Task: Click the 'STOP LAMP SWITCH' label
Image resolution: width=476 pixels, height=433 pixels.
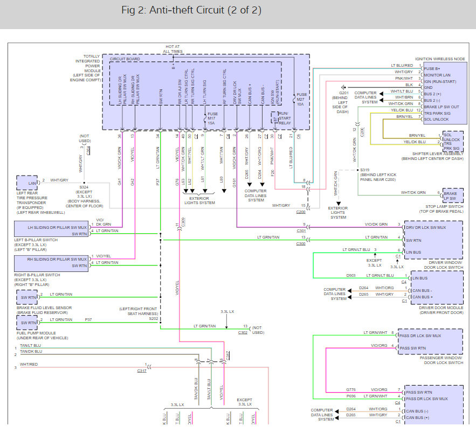Action: point(444,206)
